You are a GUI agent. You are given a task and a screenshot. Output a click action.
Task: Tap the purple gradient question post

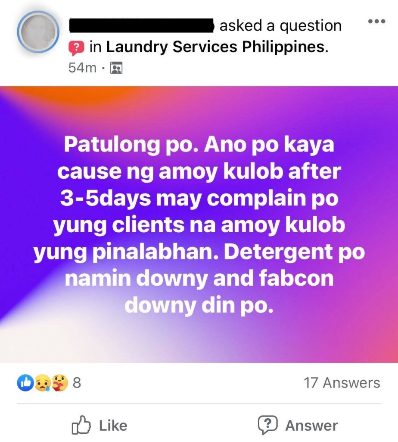point(199,224)
